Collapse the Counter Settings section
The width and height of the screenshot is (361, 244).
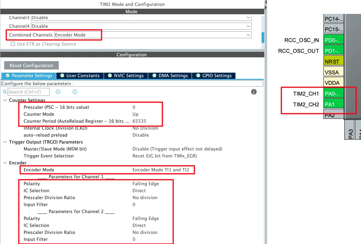pos(5,100)
